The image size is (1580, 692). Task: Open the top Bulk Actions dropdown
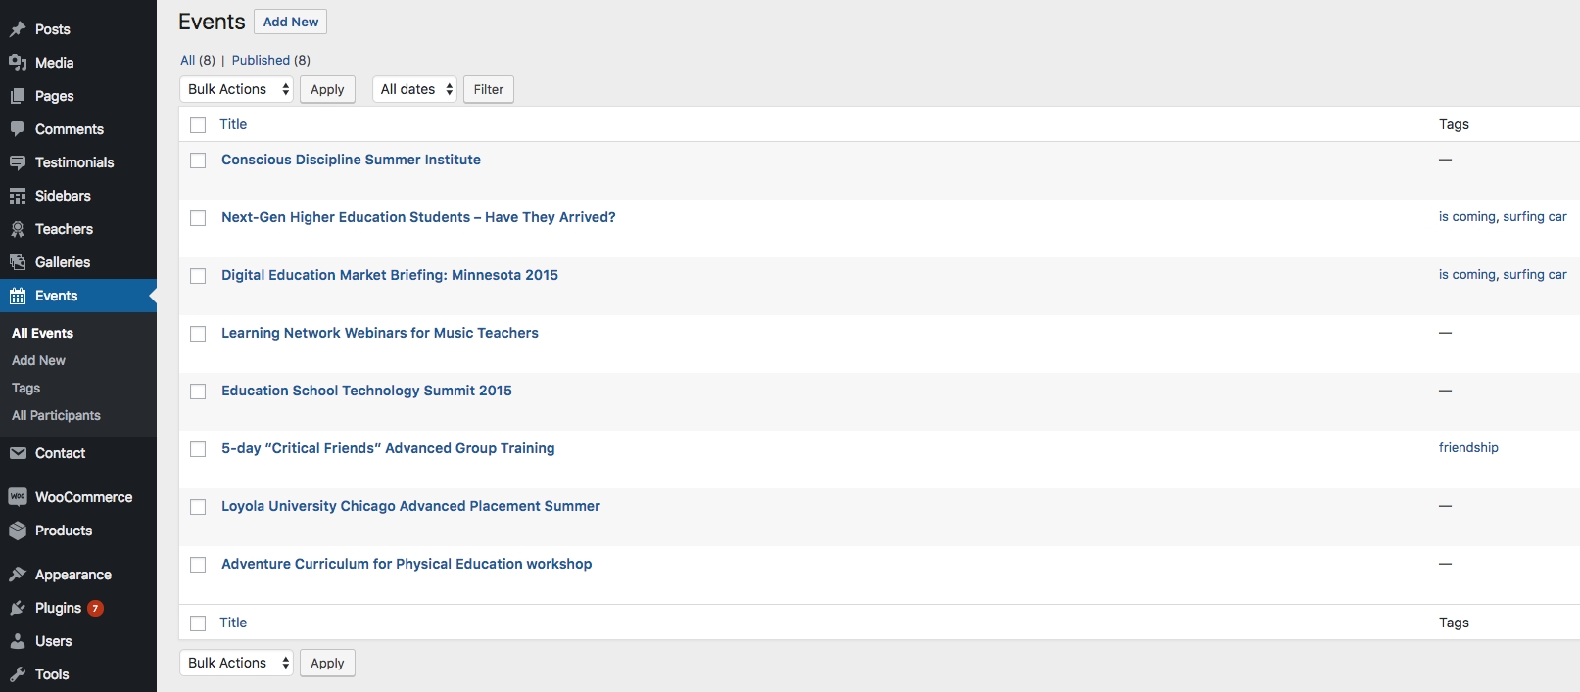(236, 89)
